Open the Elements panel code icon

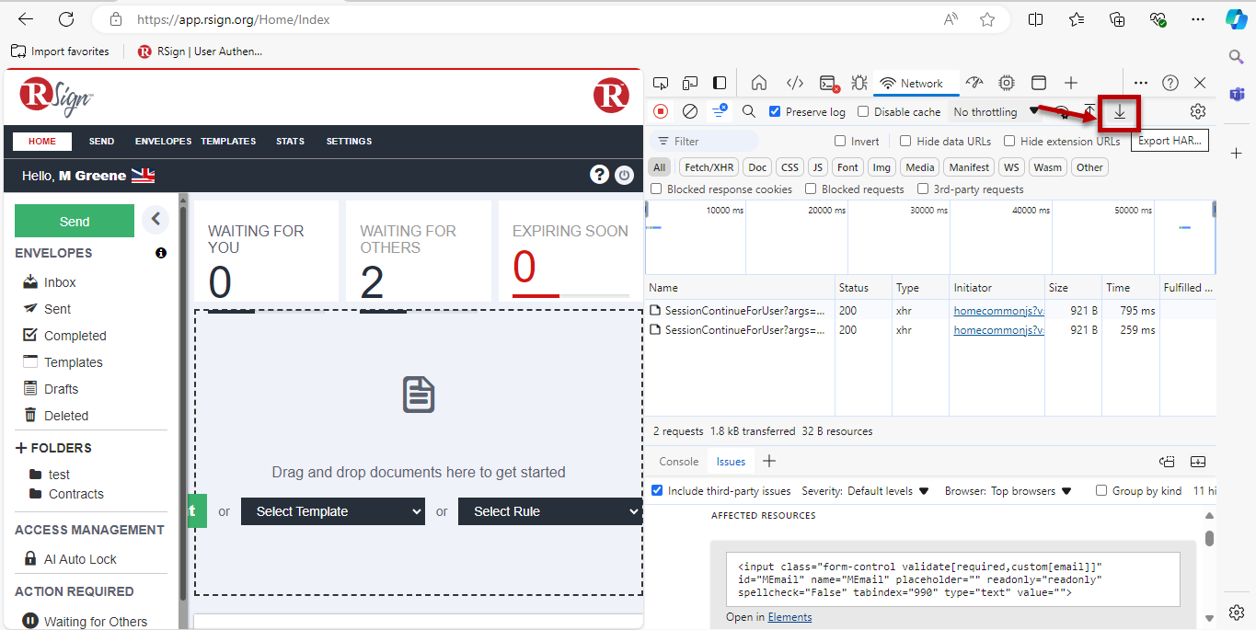point(796,83)
